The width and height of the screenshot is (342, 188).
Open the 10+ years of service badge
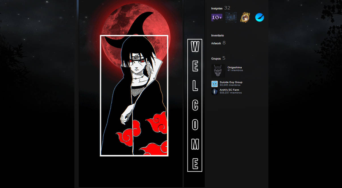pyautogui.click(x=217, y=18)
